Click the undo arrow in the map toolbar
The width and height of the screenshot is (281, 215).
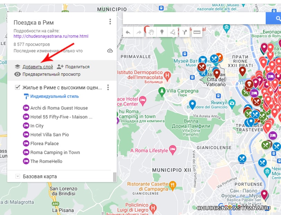[128, 32]
